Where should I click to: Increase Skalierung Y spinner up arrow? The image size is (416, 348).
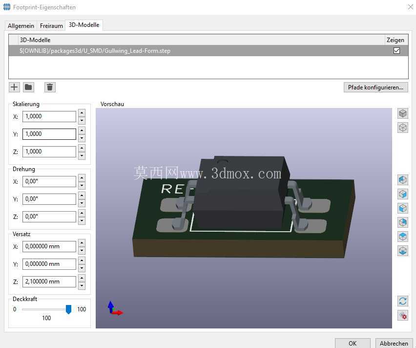pyautogui.click(x=82, y=130)
